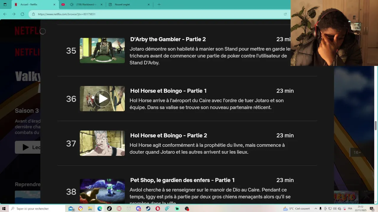Click the netflix.com address bar
Image resolution: width=378 pixels, height=212 pixels.
tap(159, 14)
